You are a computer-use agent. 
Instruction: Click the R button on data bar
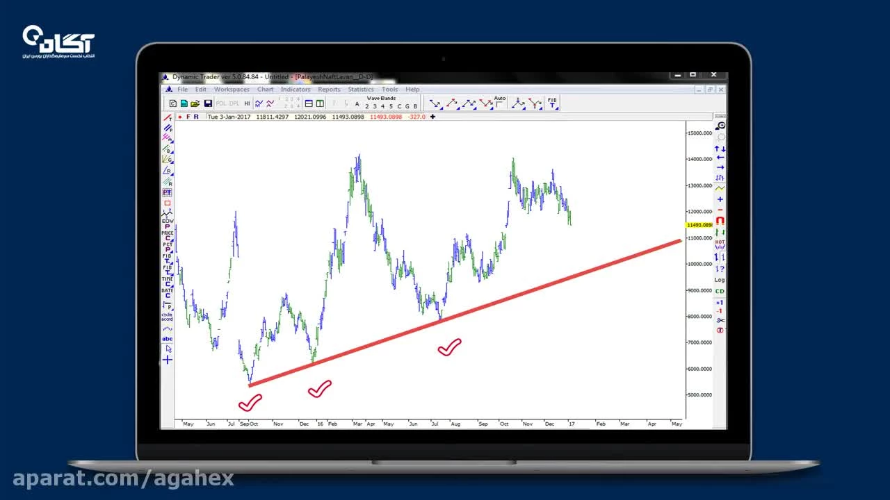pyautogui.click(x=197, y=117)
